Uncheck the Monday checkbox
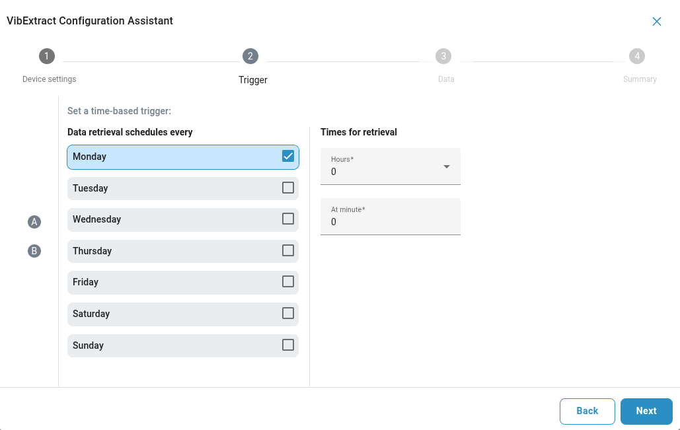The width and height of the screenshot is (680, 430). coord(288,157)
